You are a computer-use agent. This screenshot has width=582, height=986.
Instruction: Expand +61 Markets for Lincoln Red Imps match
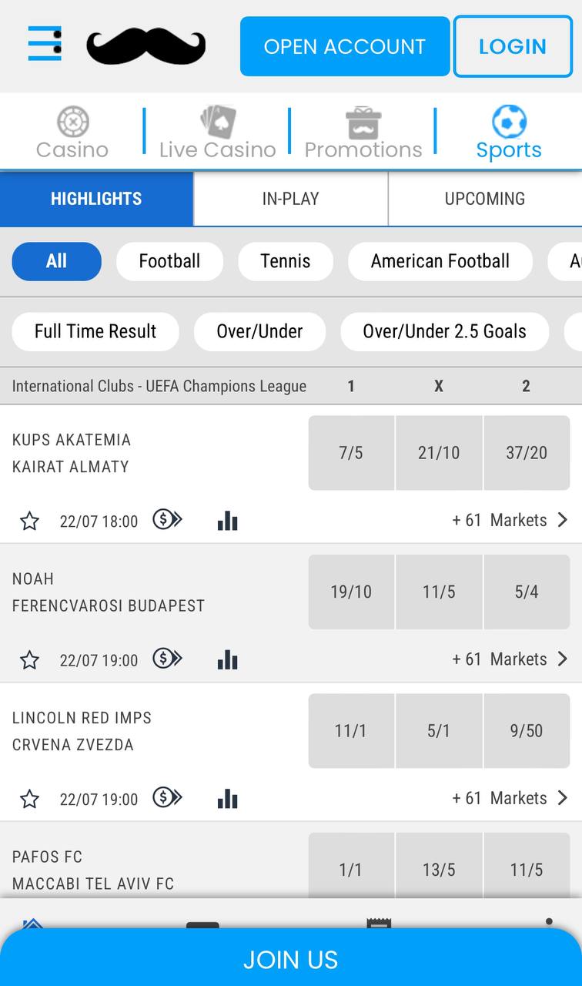(x=510, y=798)
